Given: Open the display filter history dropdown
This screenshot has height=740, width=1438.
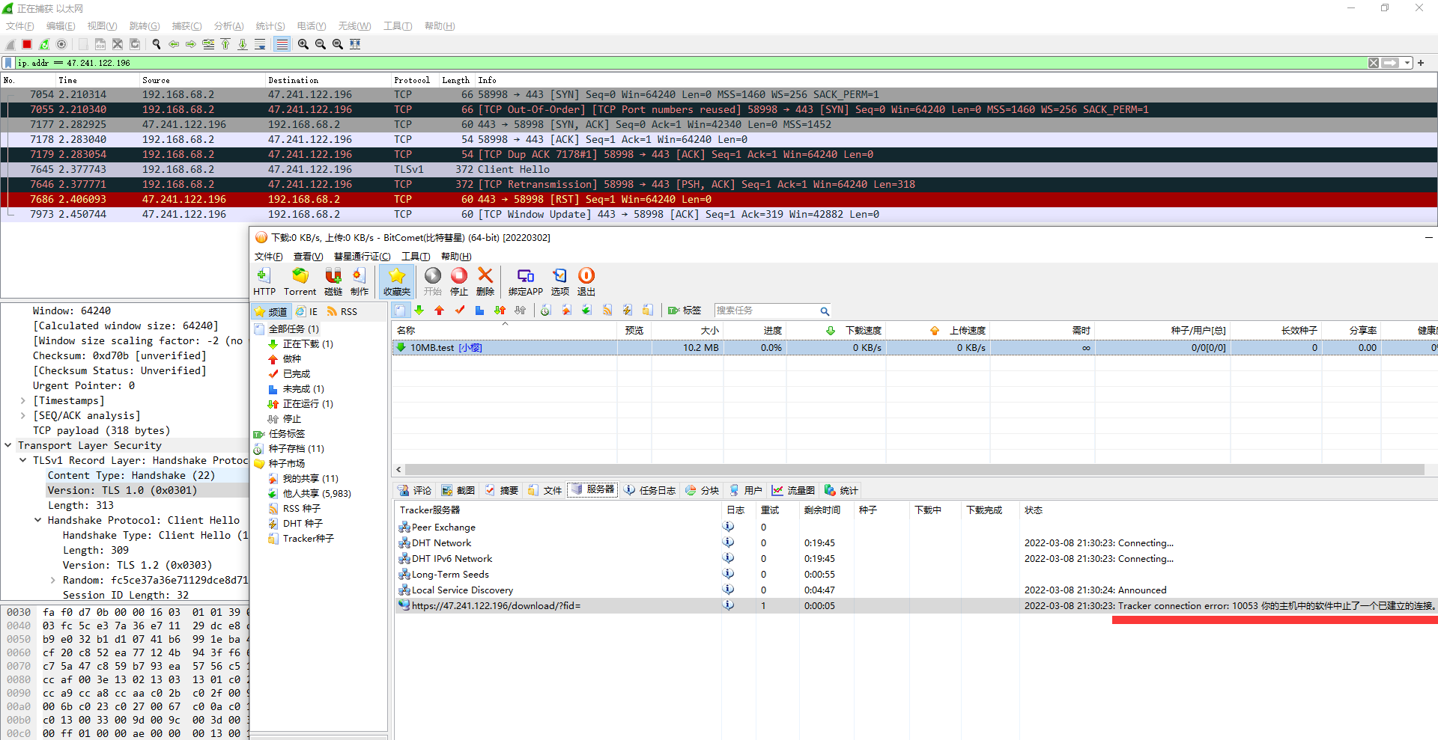Looking at the screenshot, I should tap(1407, 63).
